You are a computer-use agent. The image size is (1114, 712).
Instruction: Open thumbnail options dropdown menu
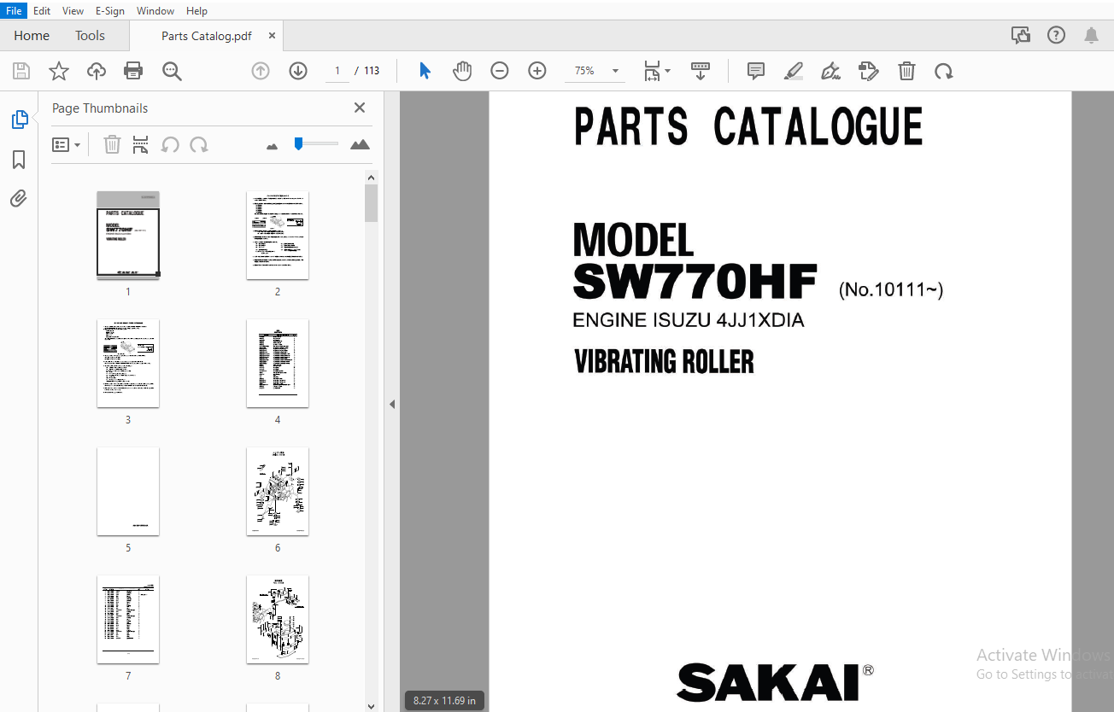pyautogui.click(x=66, y=145)
